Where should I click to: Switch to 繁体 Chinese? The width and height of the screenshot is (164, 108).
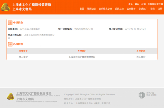pyautogui.click(x=137, y=4)
